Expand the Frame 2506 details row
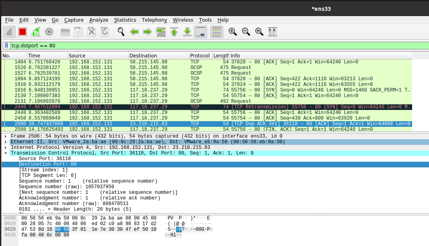 pyautogui.click(x=5, y=136)
